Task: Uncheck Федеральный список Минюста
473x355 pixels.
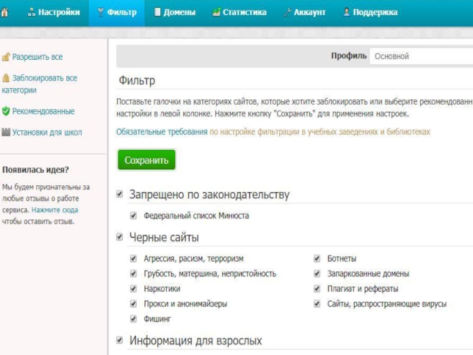Action: pos(134,215)
